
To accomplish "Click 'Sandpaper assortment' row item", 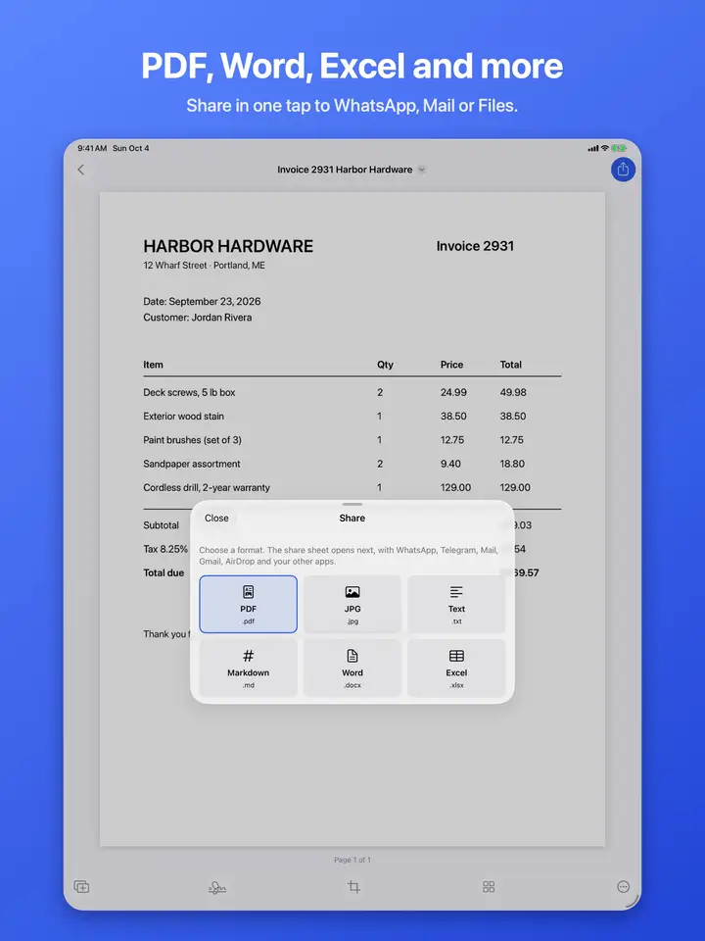I will click(191, 464).
